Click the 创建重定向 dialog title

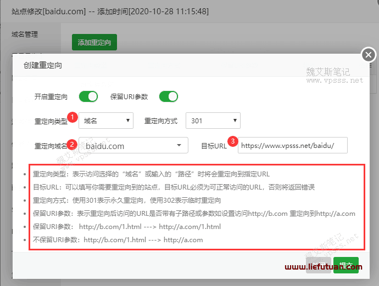pyautogui.click(x=42, y=65)
